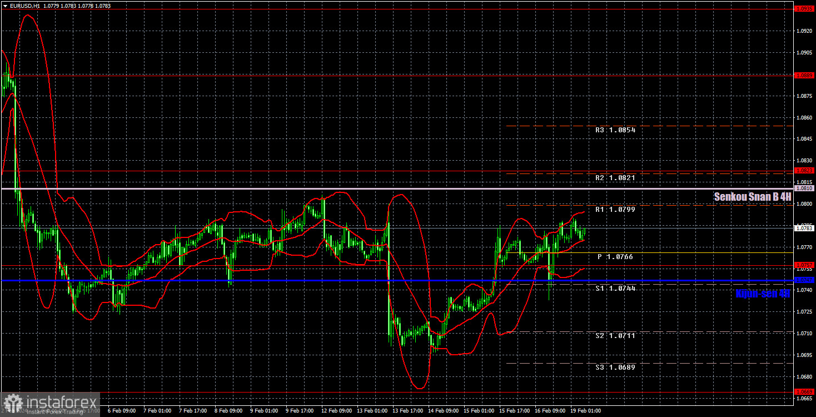Click the 1.0770 price axis value
Viewport: 816px width, 417px height.
[x=805, y=247]
